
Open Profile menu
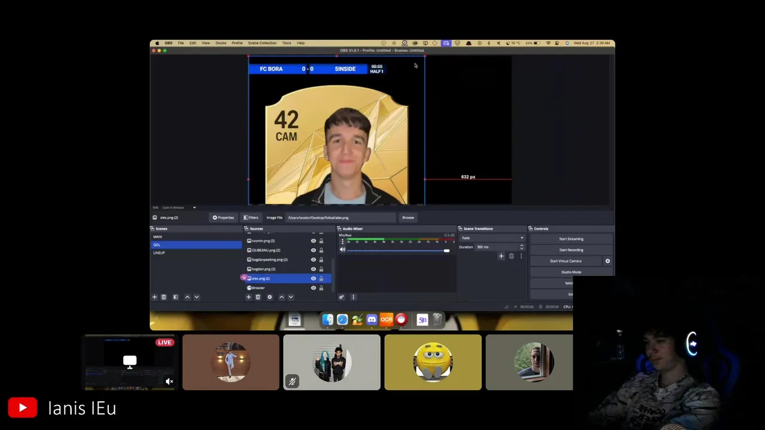[x=237, y=43]
